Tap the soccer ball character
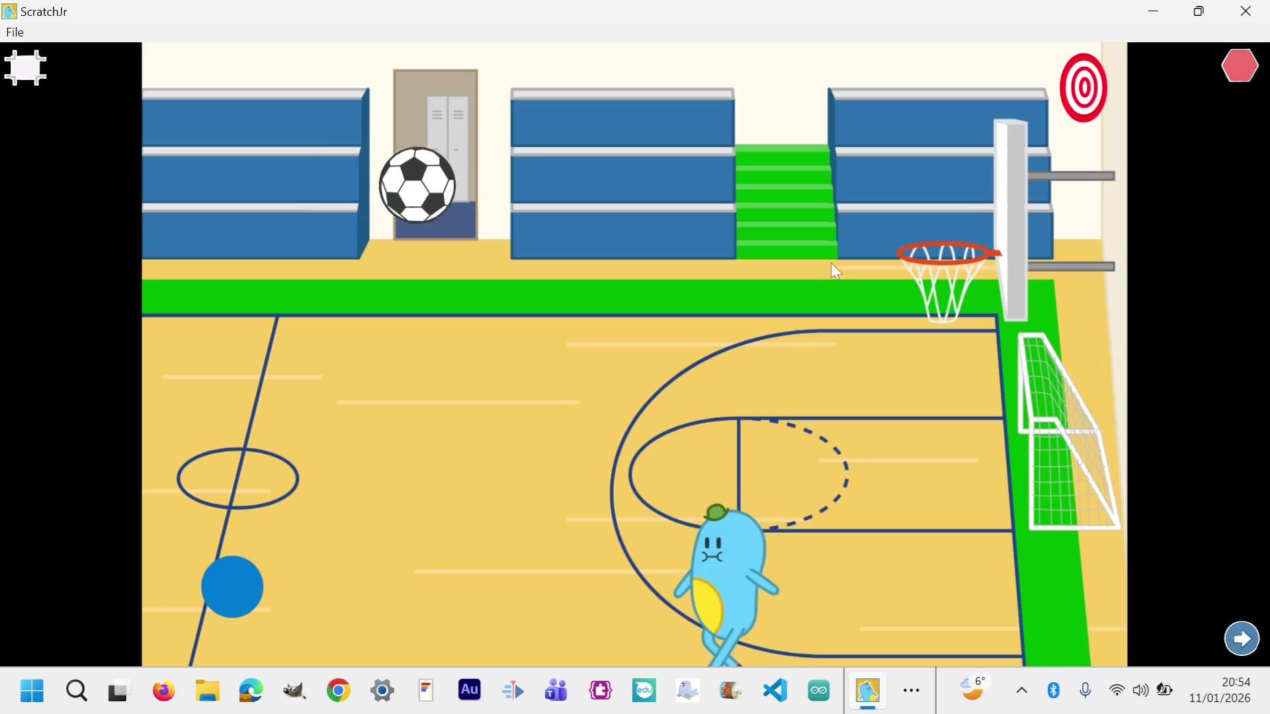This screenshot has height=714, width=1270. (417, 185)
